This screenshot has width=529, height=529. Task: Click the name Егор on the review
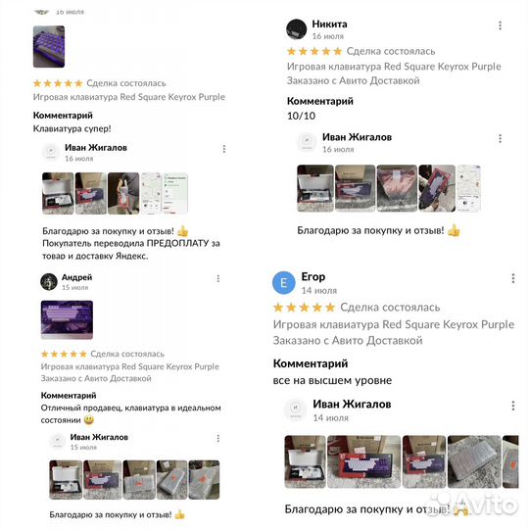click(x=313, y=276)
